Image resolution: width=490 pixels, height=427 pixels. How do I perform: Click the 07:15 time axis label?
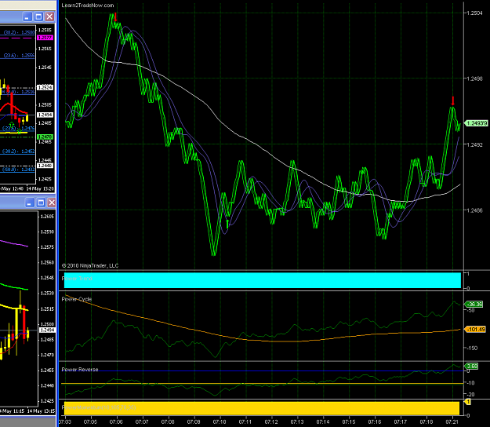349,422
